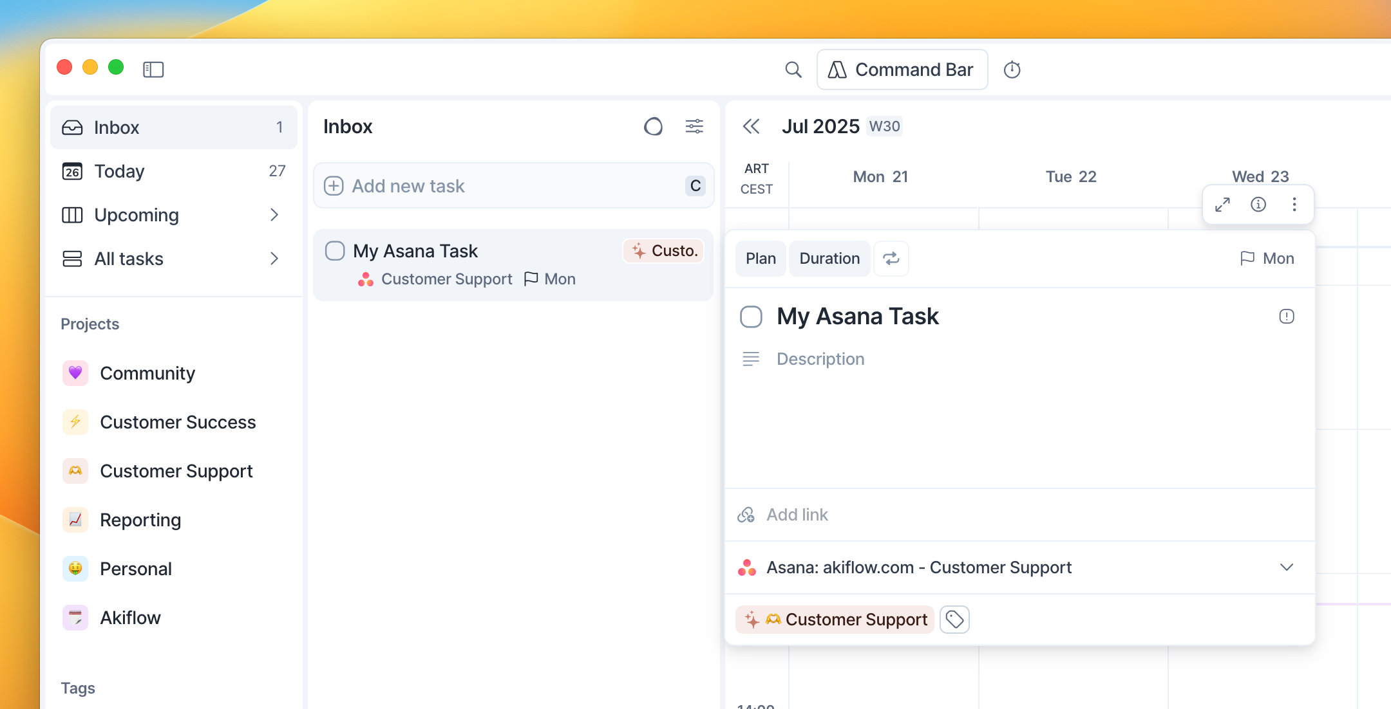Open Inbox filter settings sliders icon

coord(694,127)
